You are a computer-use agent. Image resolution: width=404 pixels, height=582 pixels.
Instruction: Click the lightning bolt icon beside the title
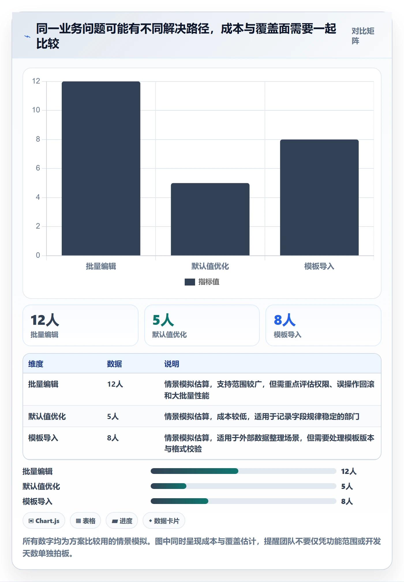point(27,36)
